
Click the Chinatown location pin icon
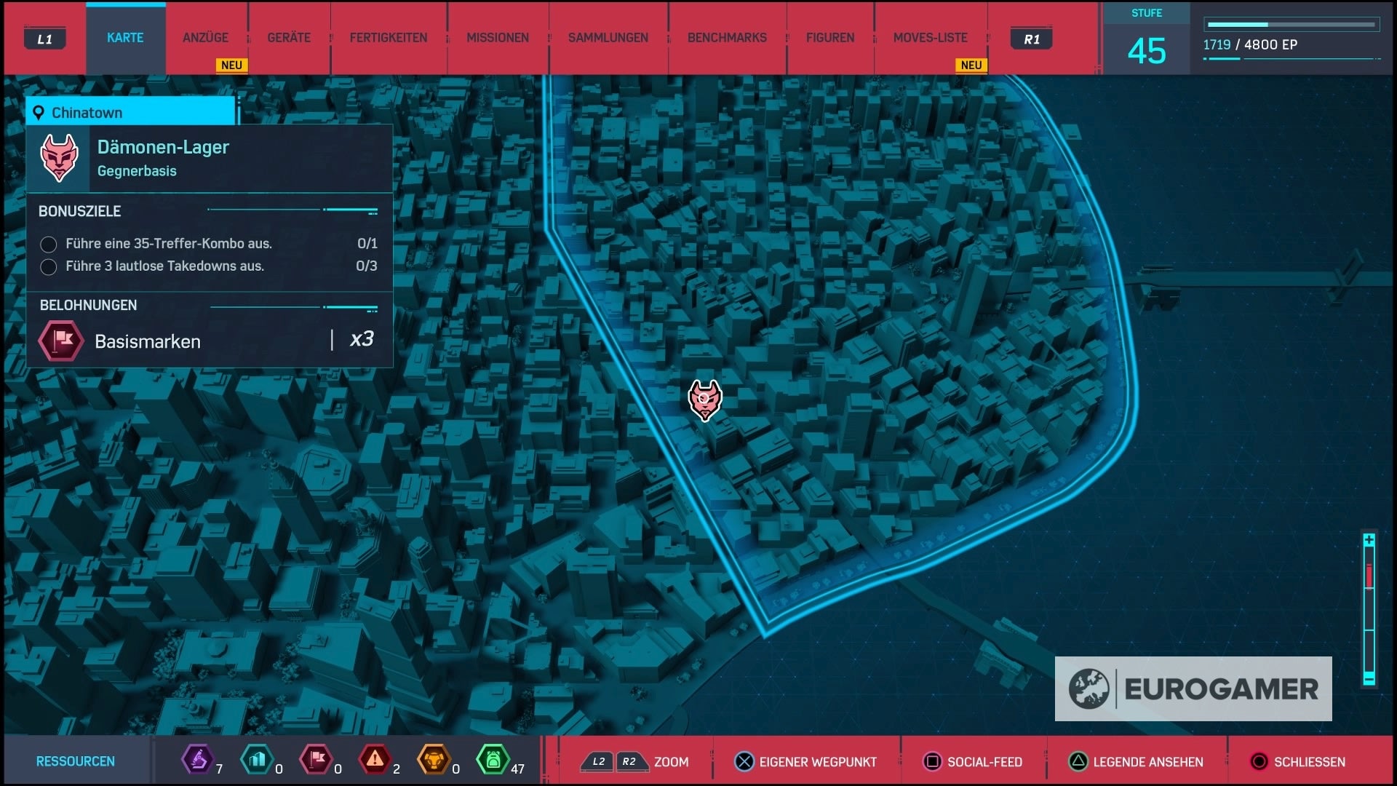39,113
